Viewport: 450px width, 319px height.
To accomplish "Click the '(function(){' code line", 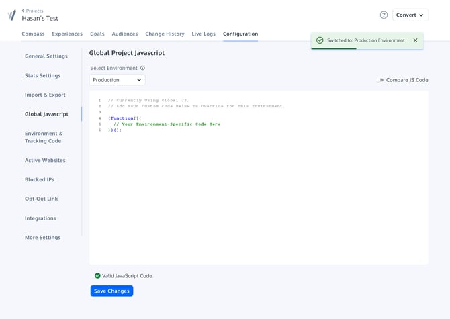I will (x=124, y=118).
